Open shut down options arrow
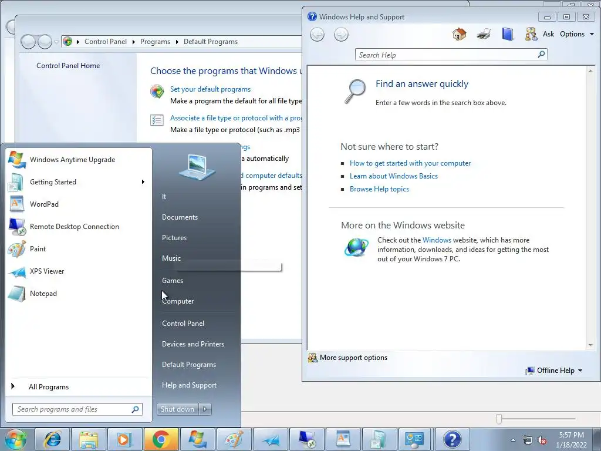 click(205, 409)
